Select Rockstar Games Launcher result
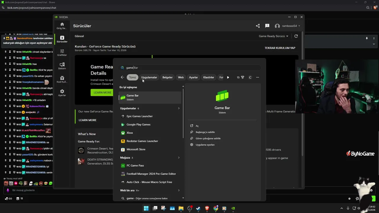The height and width of the screenshot is (213, 379). pos(150,141)
